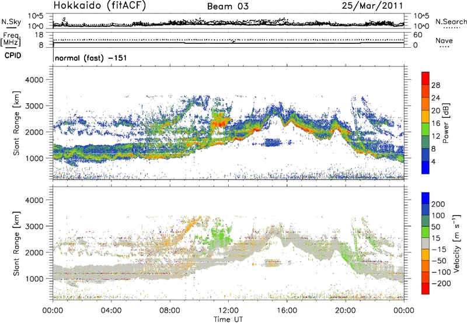This screenshot has height=323, width=467.
Task: Click the '12:00' time tick label
Action: tap(228, 311)
